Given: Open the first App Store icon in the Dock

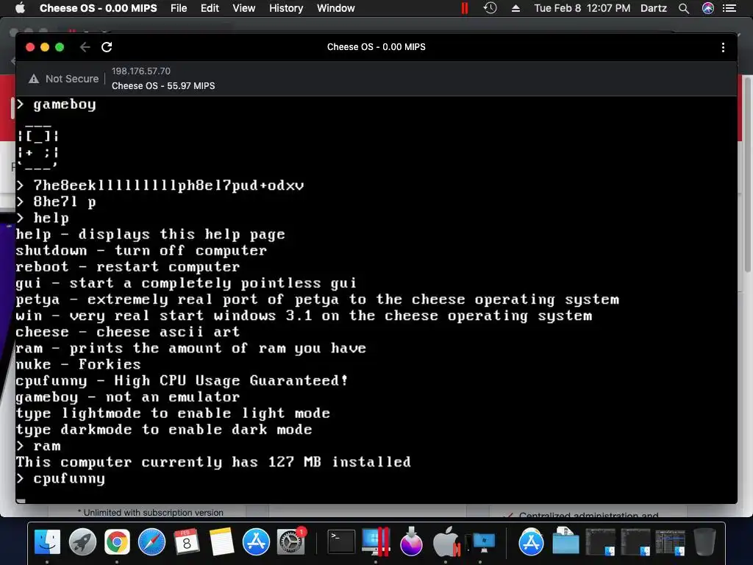Looking at the screenshot, I should [x=256, y=542].
